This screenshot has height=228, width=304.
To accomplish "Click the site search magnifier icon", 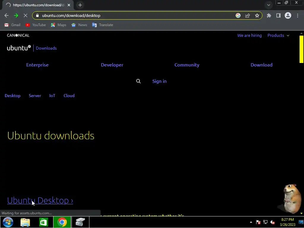I will 138,81.
